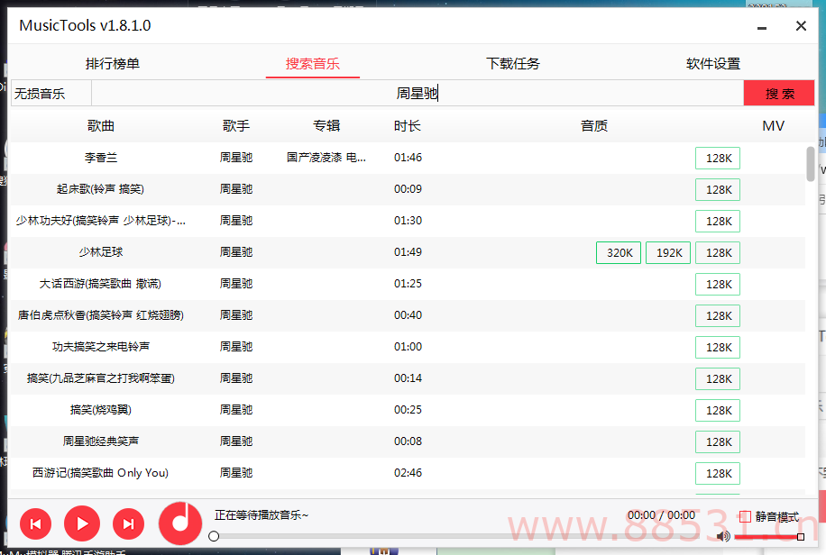The image size is (826, 555).
Task: Switch to the 排行榜单 tab
Action: (113, 64)
